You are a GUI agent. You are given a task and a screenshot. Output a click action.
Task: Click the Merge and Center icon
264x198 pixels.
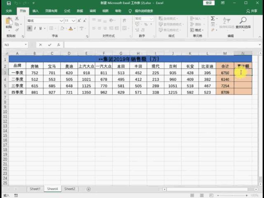pos(125,28)
